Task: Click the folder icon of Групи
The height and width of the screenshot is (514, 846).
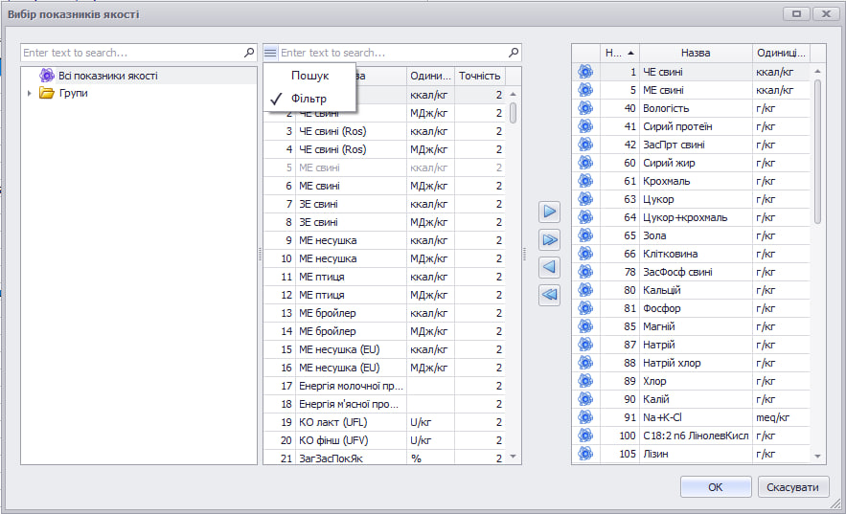Action: click(47, 93)
